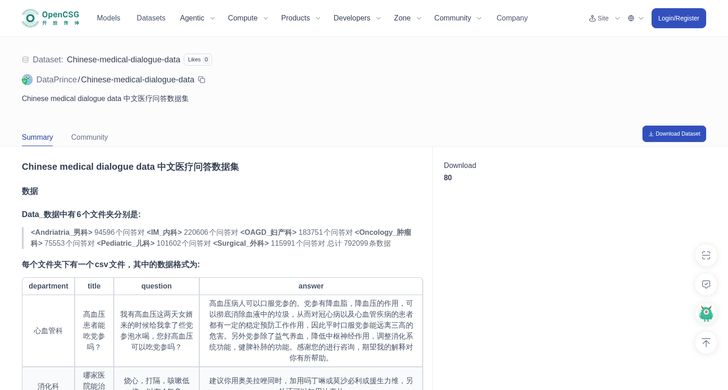
Task: Click the dataset database icon
Action: click(25, 60)
